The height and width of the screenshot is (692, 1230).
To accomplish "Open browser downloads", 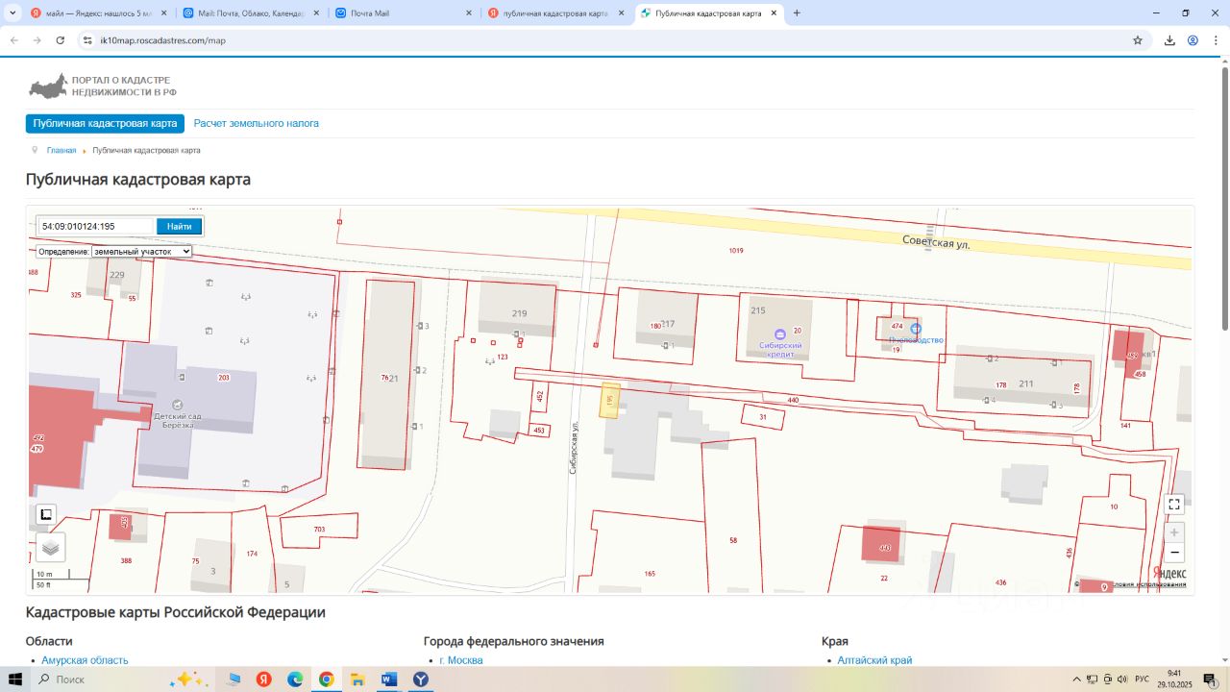I will pyautogui.click(x=1169, y=40).
